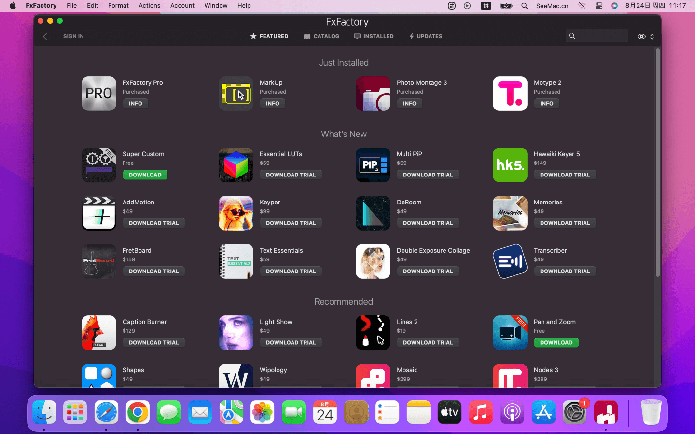Screen dimensions: 695x434
Task: Open the Shapes product icon
Action: tap(99, 375)
